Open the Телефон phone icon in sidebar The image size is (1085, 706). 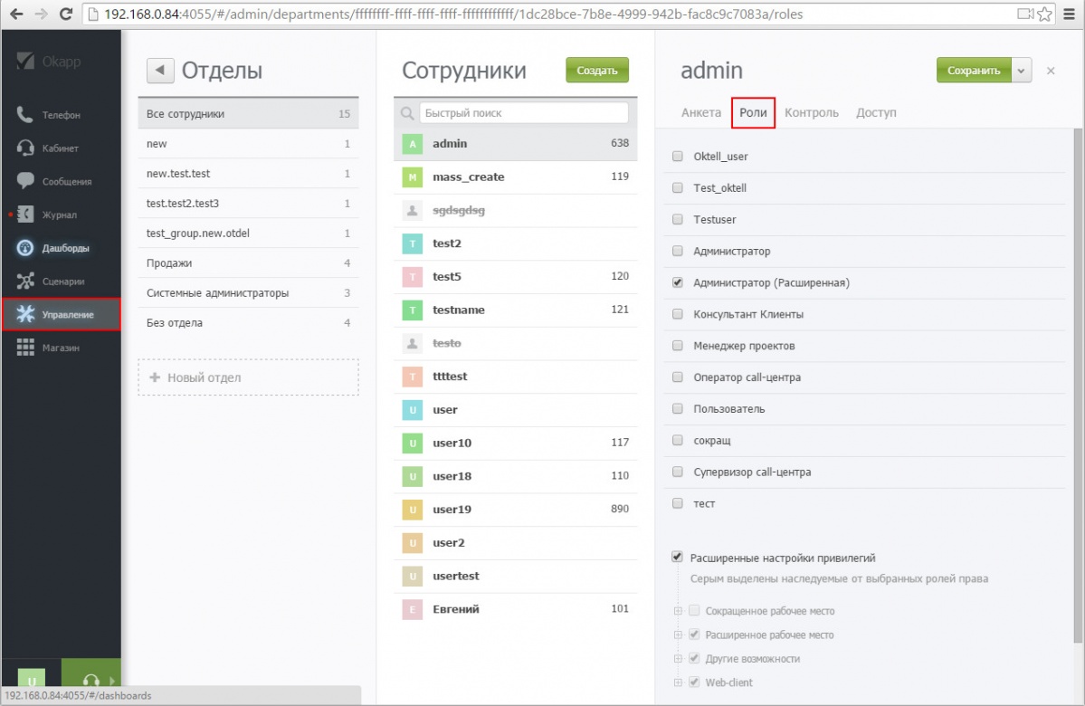25,115
